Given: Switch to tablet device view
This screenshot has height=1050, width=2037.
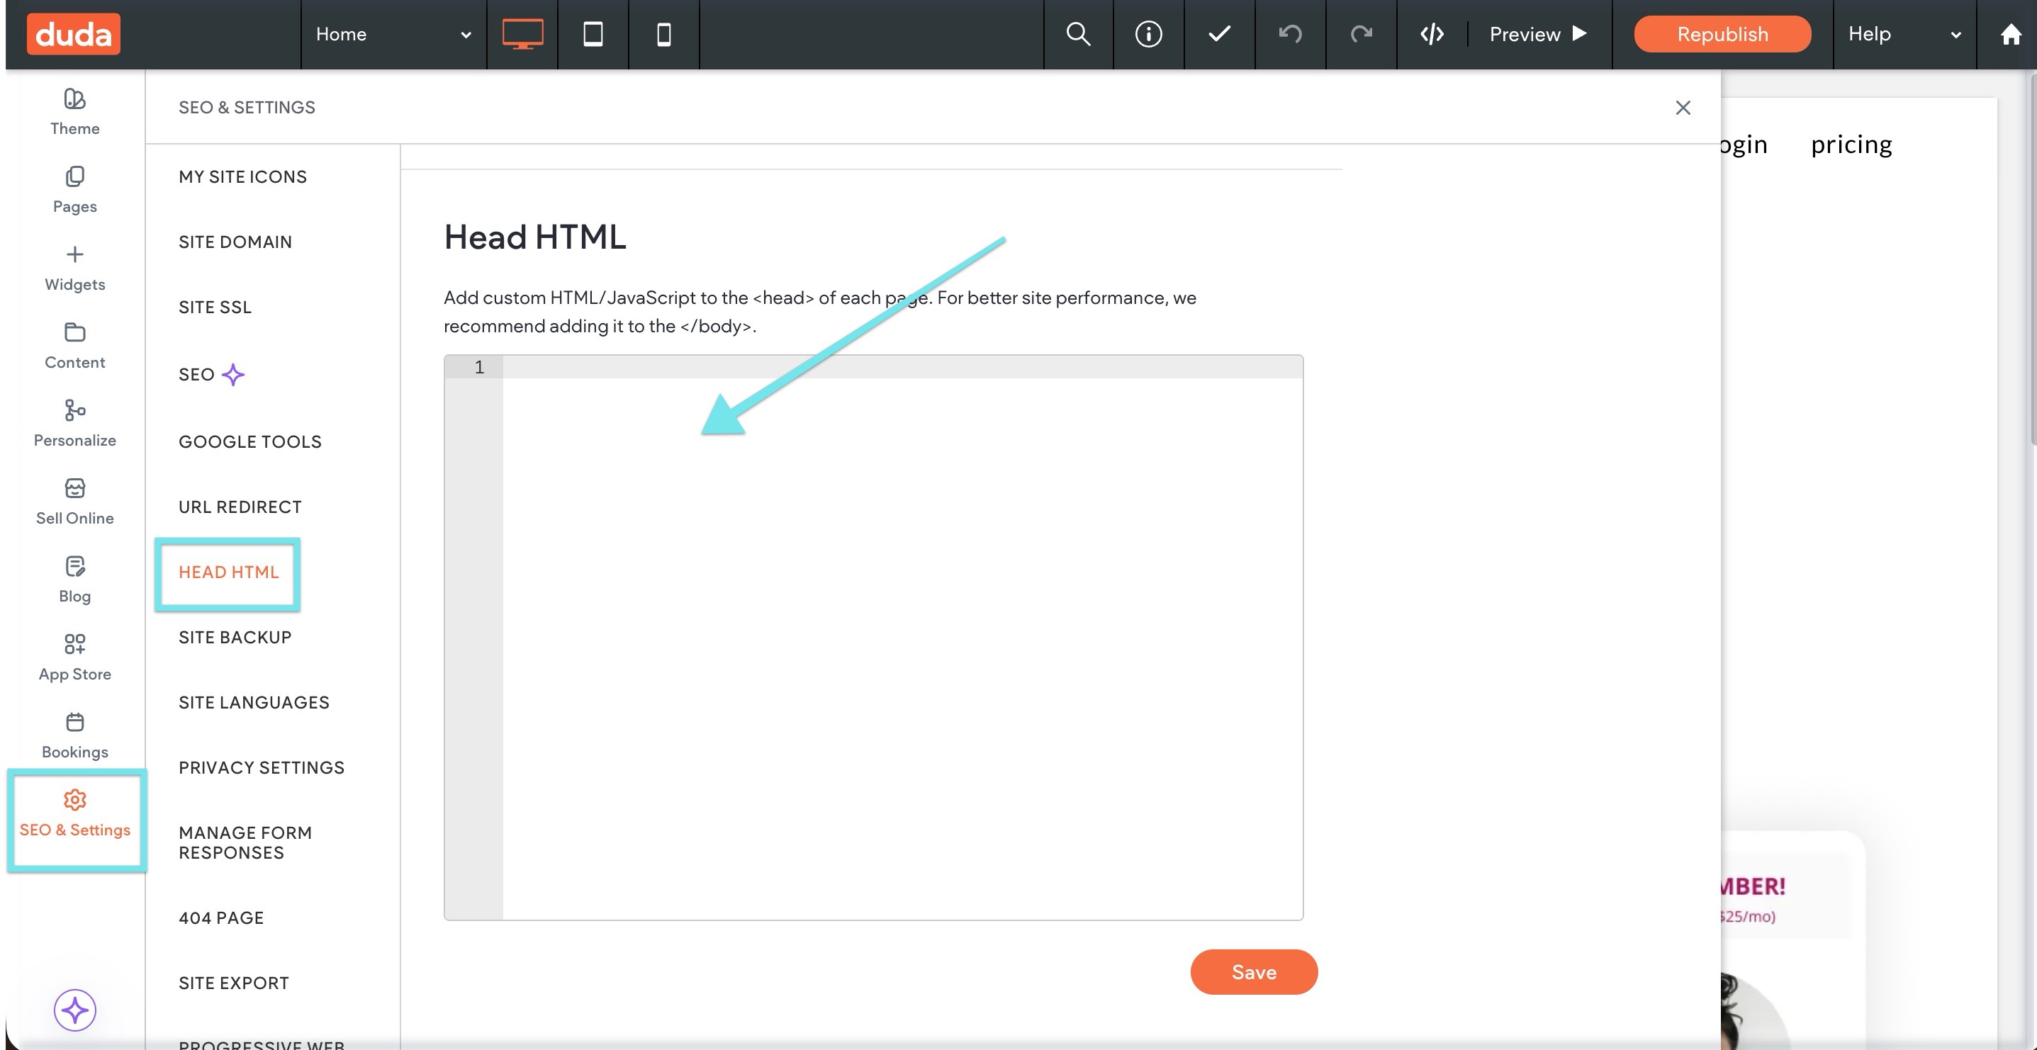Looking at the screenshot, I should 593,34.
